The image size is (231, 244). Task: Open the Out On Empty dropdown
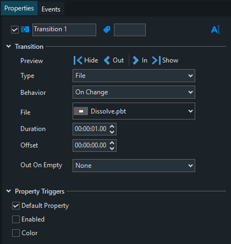pyautogui.click(x=134, y=166)
